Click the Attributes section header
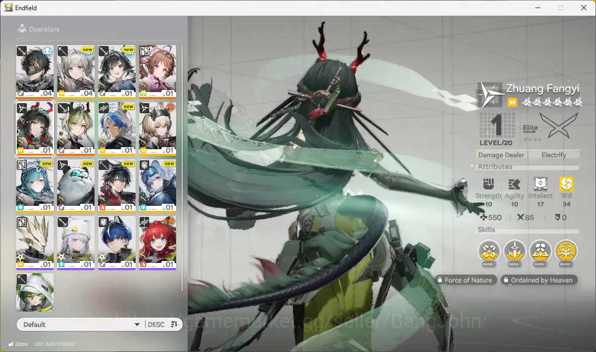Viewport: 596px width, 352px height. (495, 166)
